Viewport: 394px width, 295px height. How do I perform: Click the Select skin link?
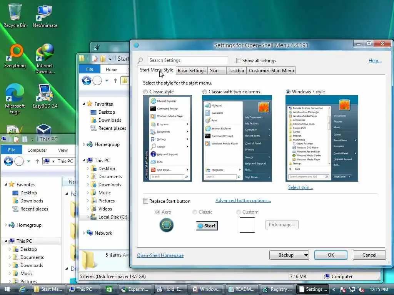300,187
